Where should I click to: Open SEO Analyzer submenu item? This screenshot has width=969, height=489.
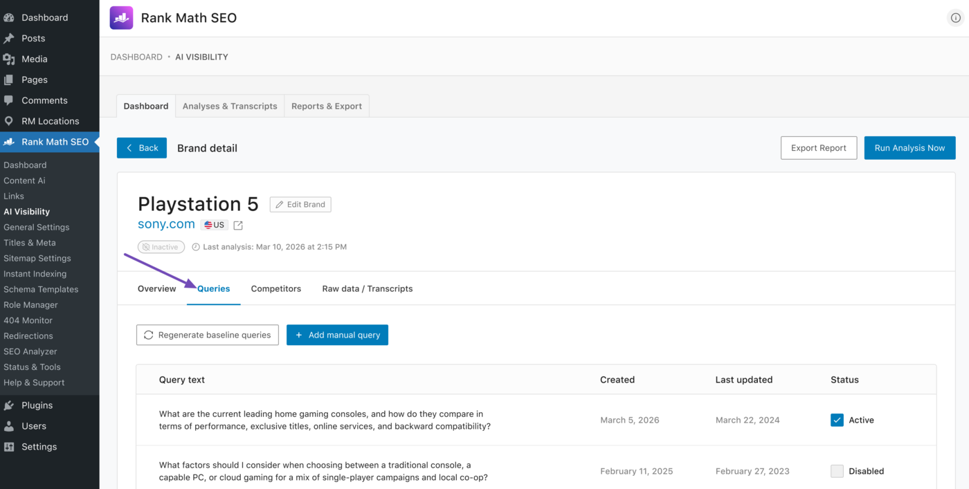[x=30, y=351]
